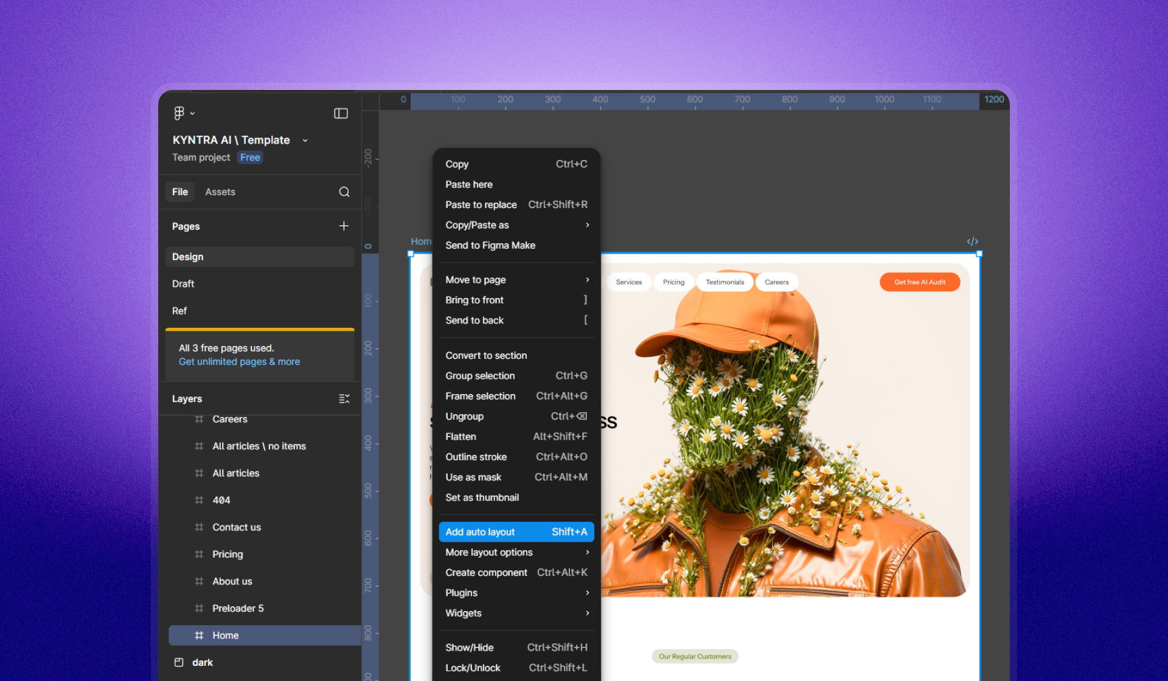
Task: Toggle sidebar with the panel layout icon
Action: tap(341, 114)
